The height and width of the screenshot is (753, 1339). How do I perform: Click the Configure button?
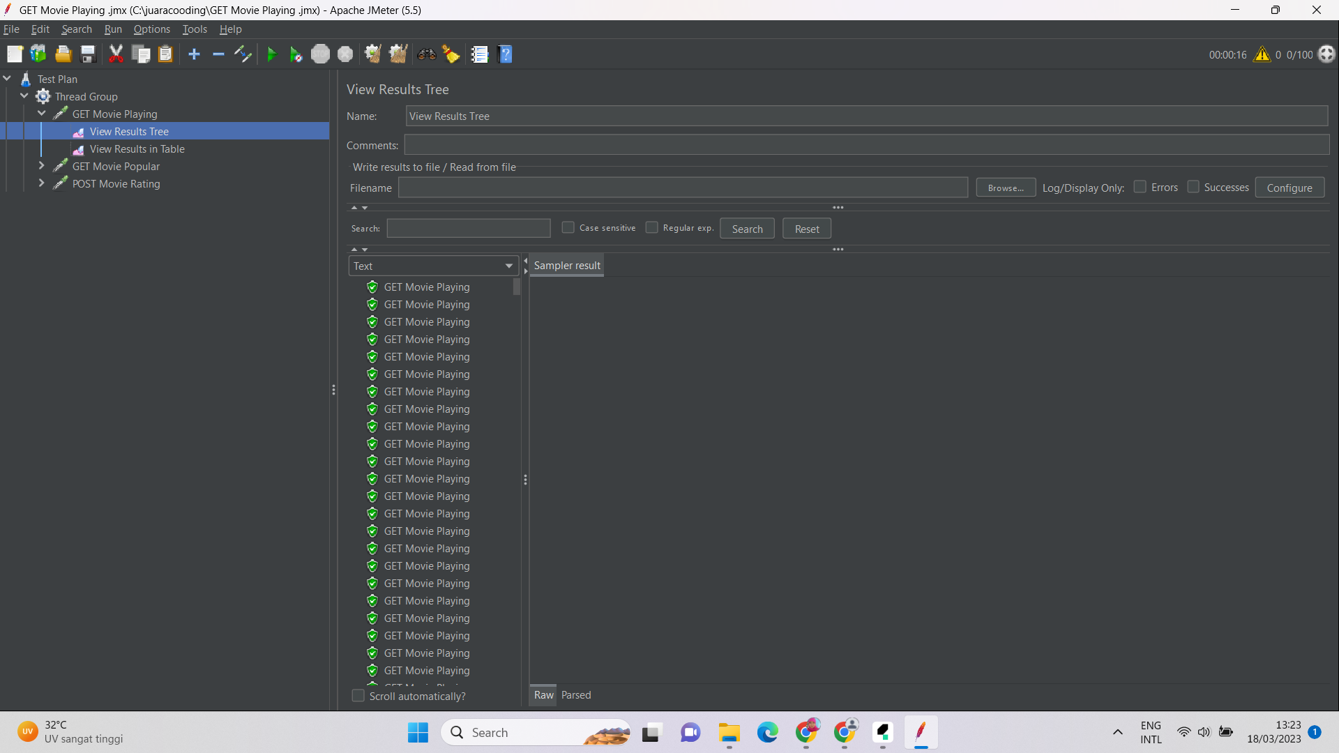(1289, 187)
